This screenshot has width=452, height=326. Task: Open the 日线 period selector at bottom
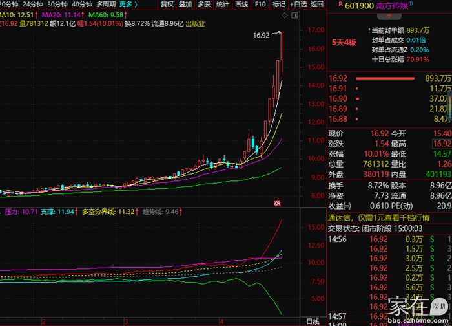(x=313, y=321)
